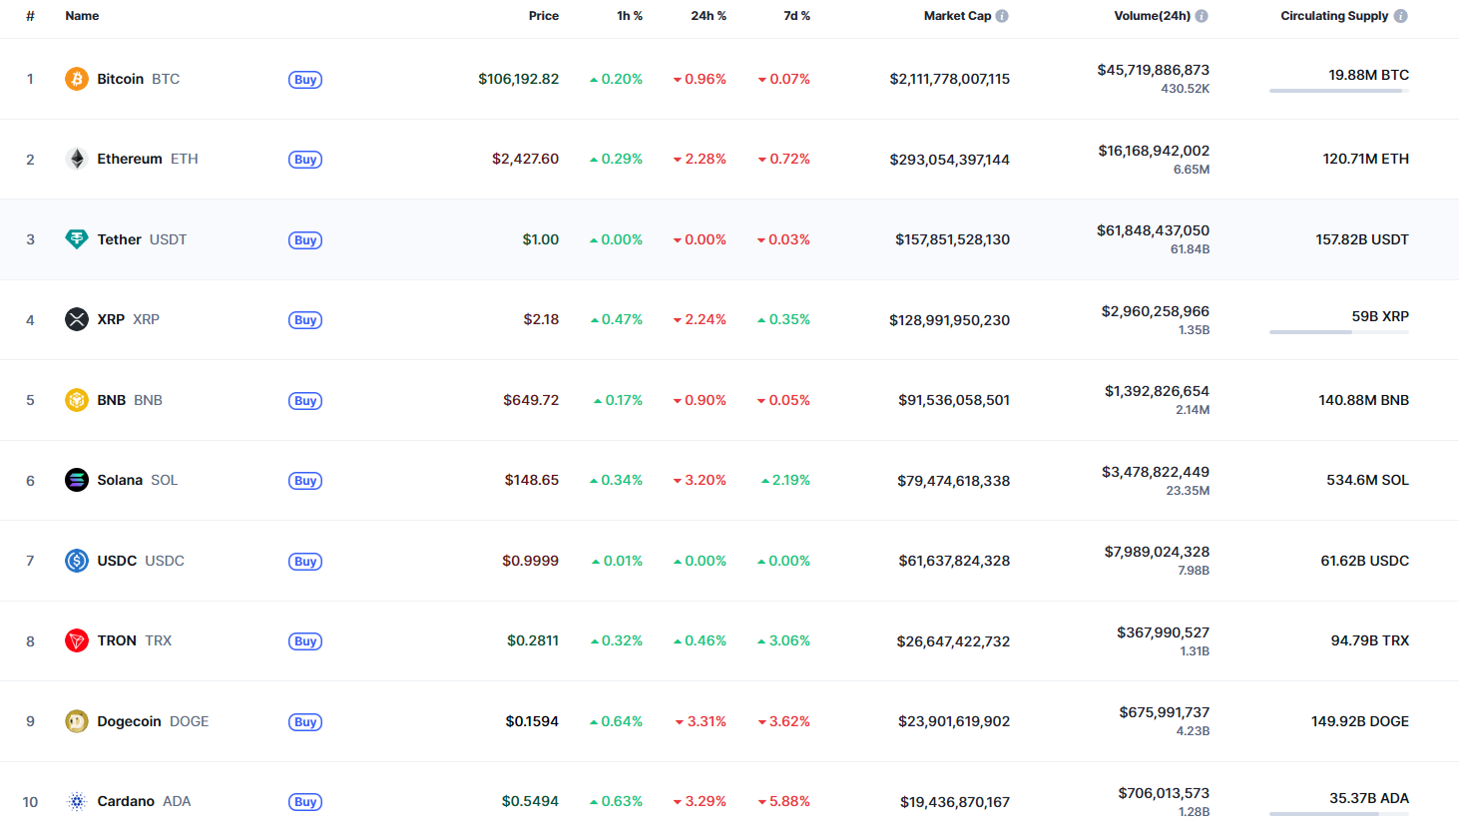Click Bitcoin's market cap $2,111,778,007,115
Viewport: 1459px width, 837px height.
pos(949,79)
